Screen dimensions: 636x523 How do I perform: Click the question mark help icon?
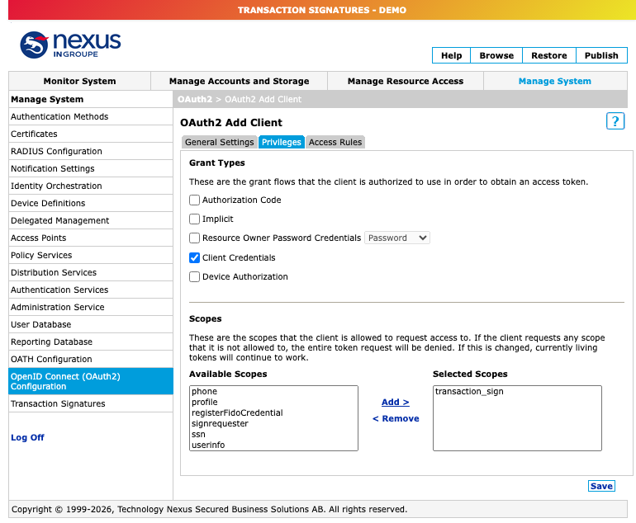click(x=615, y=121)
